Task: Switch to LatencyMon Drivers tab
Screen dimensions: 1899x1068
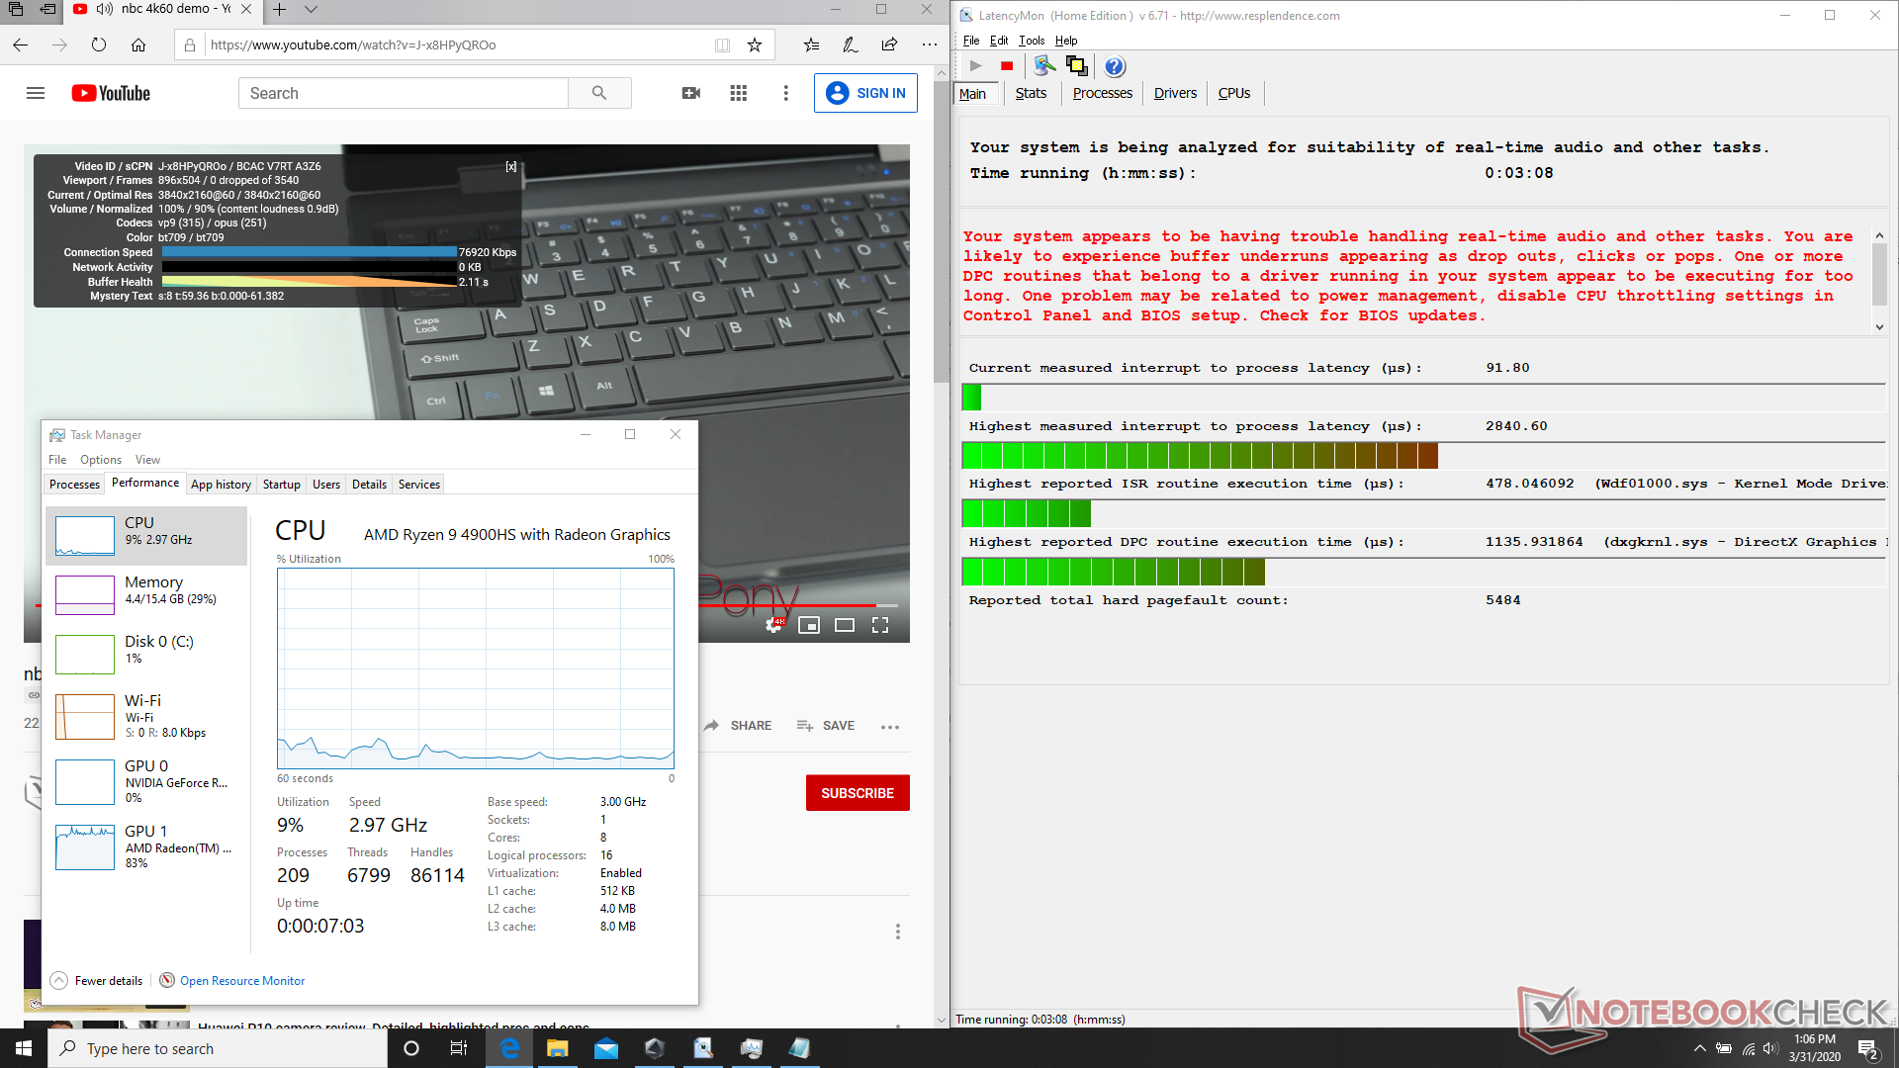Action: click(x=1175, y=93)
